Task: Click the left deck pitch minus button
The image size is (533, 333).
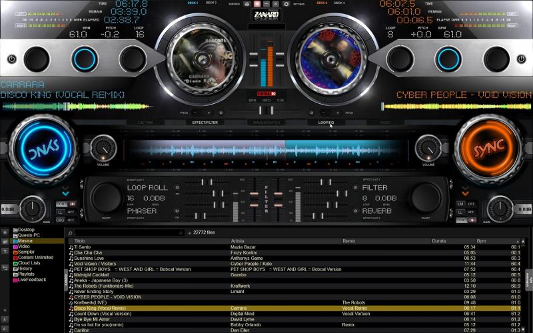Action: pos(195,113)
